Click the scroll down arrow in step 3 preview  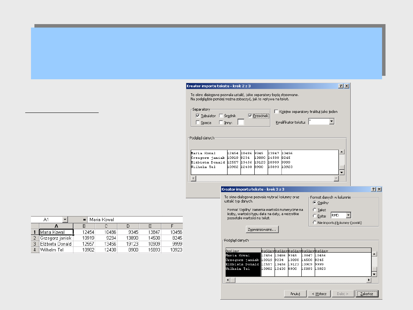[374, 274]
